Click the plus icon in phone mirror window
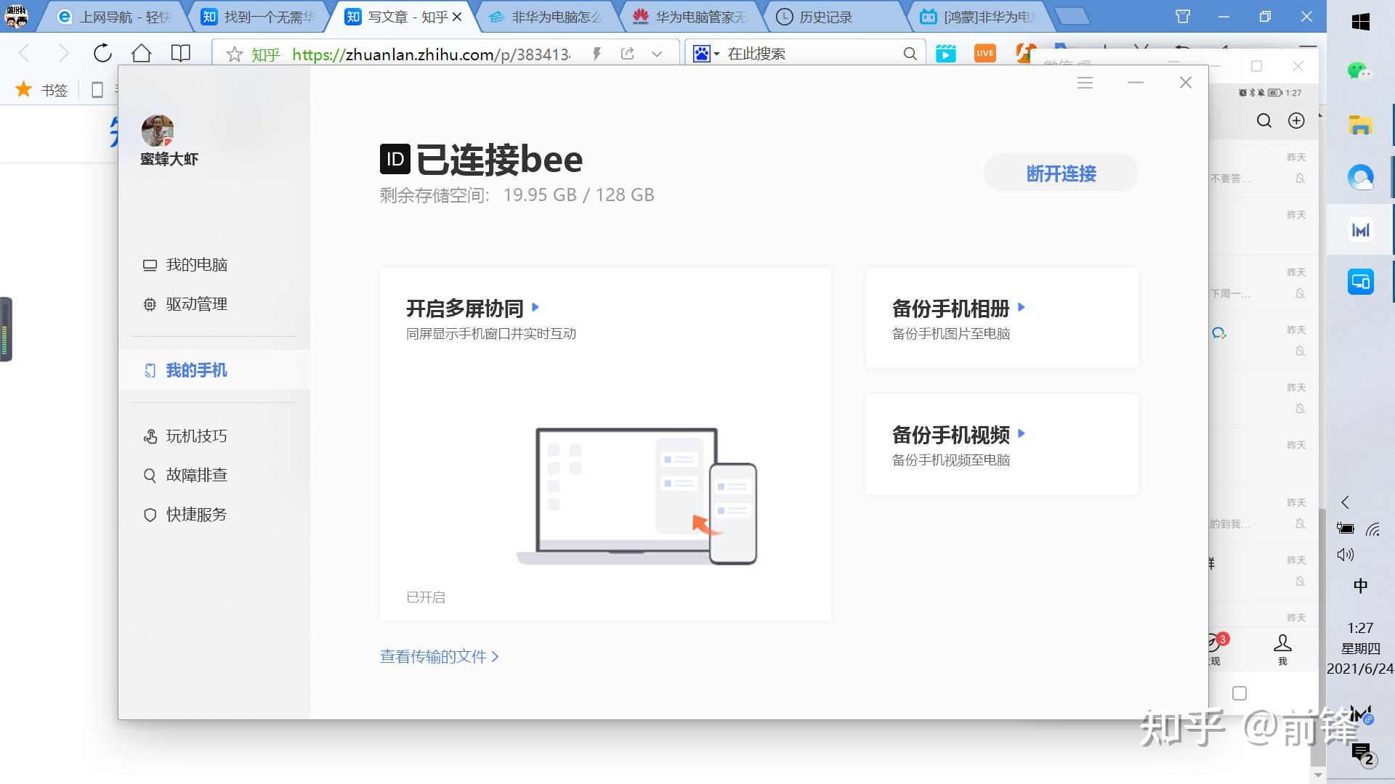This screenshot has width=1395, height=784. (x=1296, y=121)
